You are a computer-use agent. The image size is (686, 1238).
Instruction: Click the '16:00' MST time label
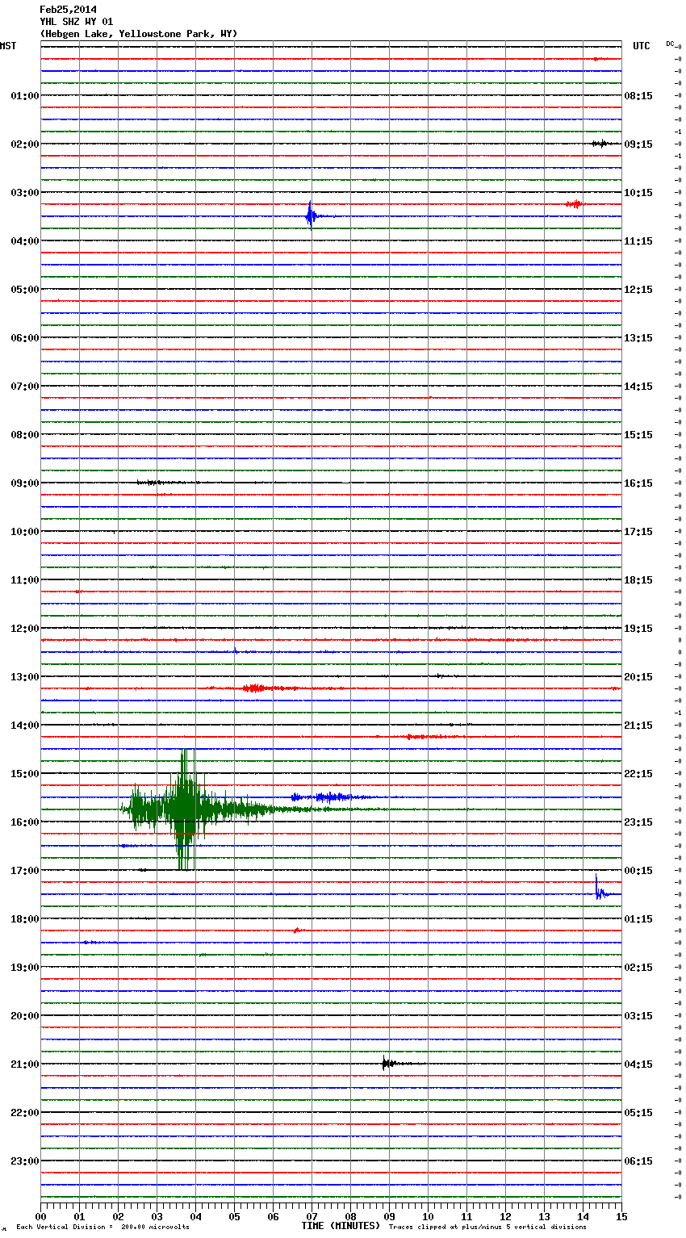tap(24, 822)
